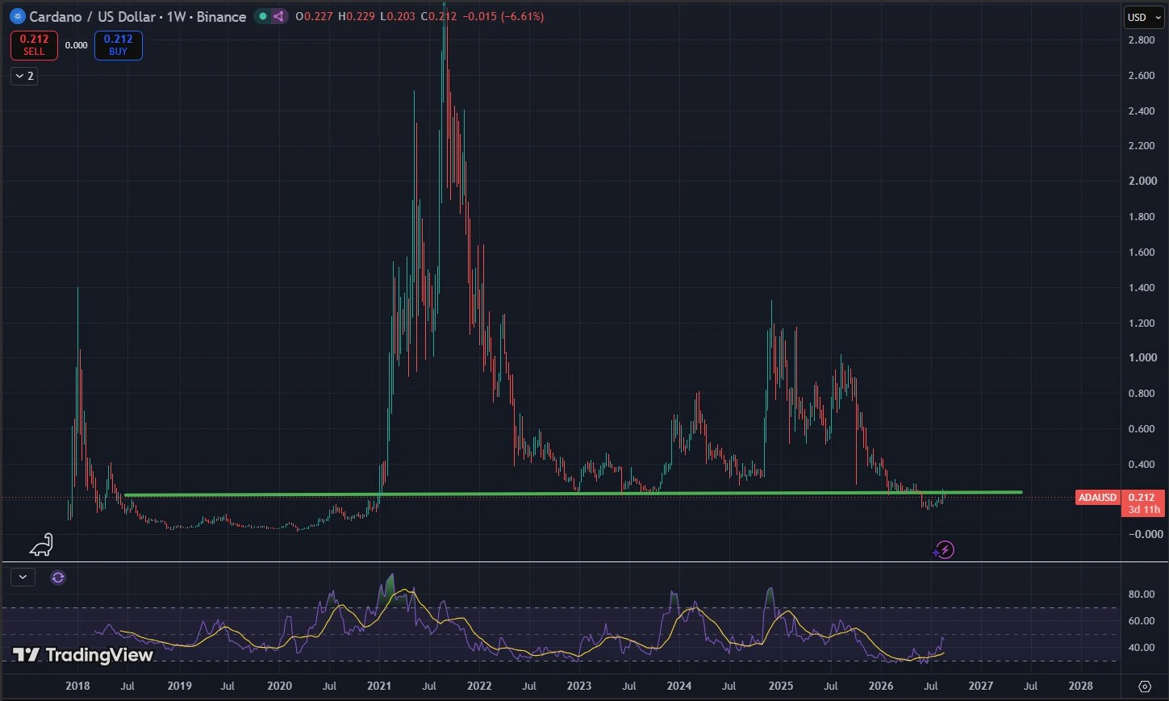
Task: Click the L0.203 low value
Action: [398, 16]
